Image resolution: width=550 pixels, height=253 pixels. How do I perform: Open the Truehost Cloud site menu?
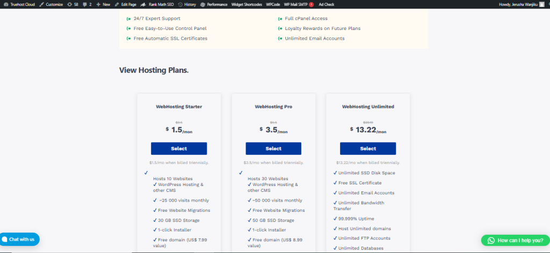click(19, 4)
